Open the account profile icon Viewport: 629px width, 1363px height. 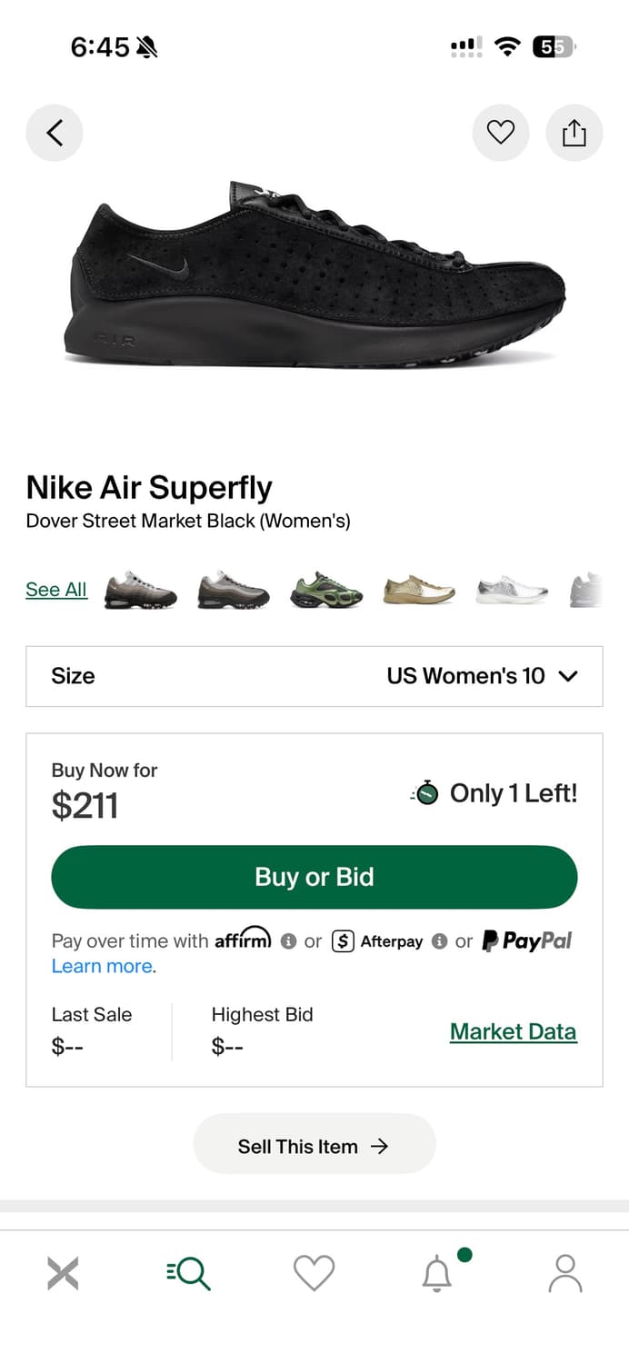565,1273
